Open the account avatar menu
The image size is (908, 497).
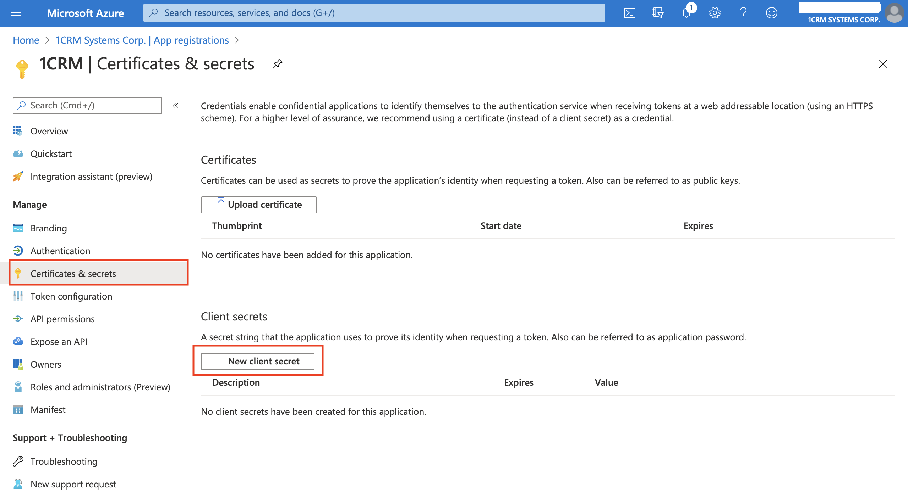(894, 13)
